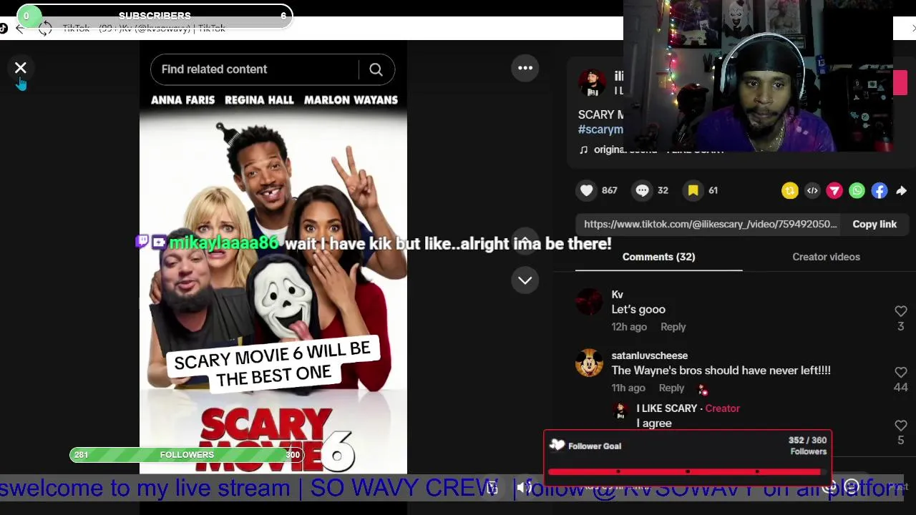Open the #scarym hashtag link
This screenshot has width=916, height=515.
(x=600, y=129)
